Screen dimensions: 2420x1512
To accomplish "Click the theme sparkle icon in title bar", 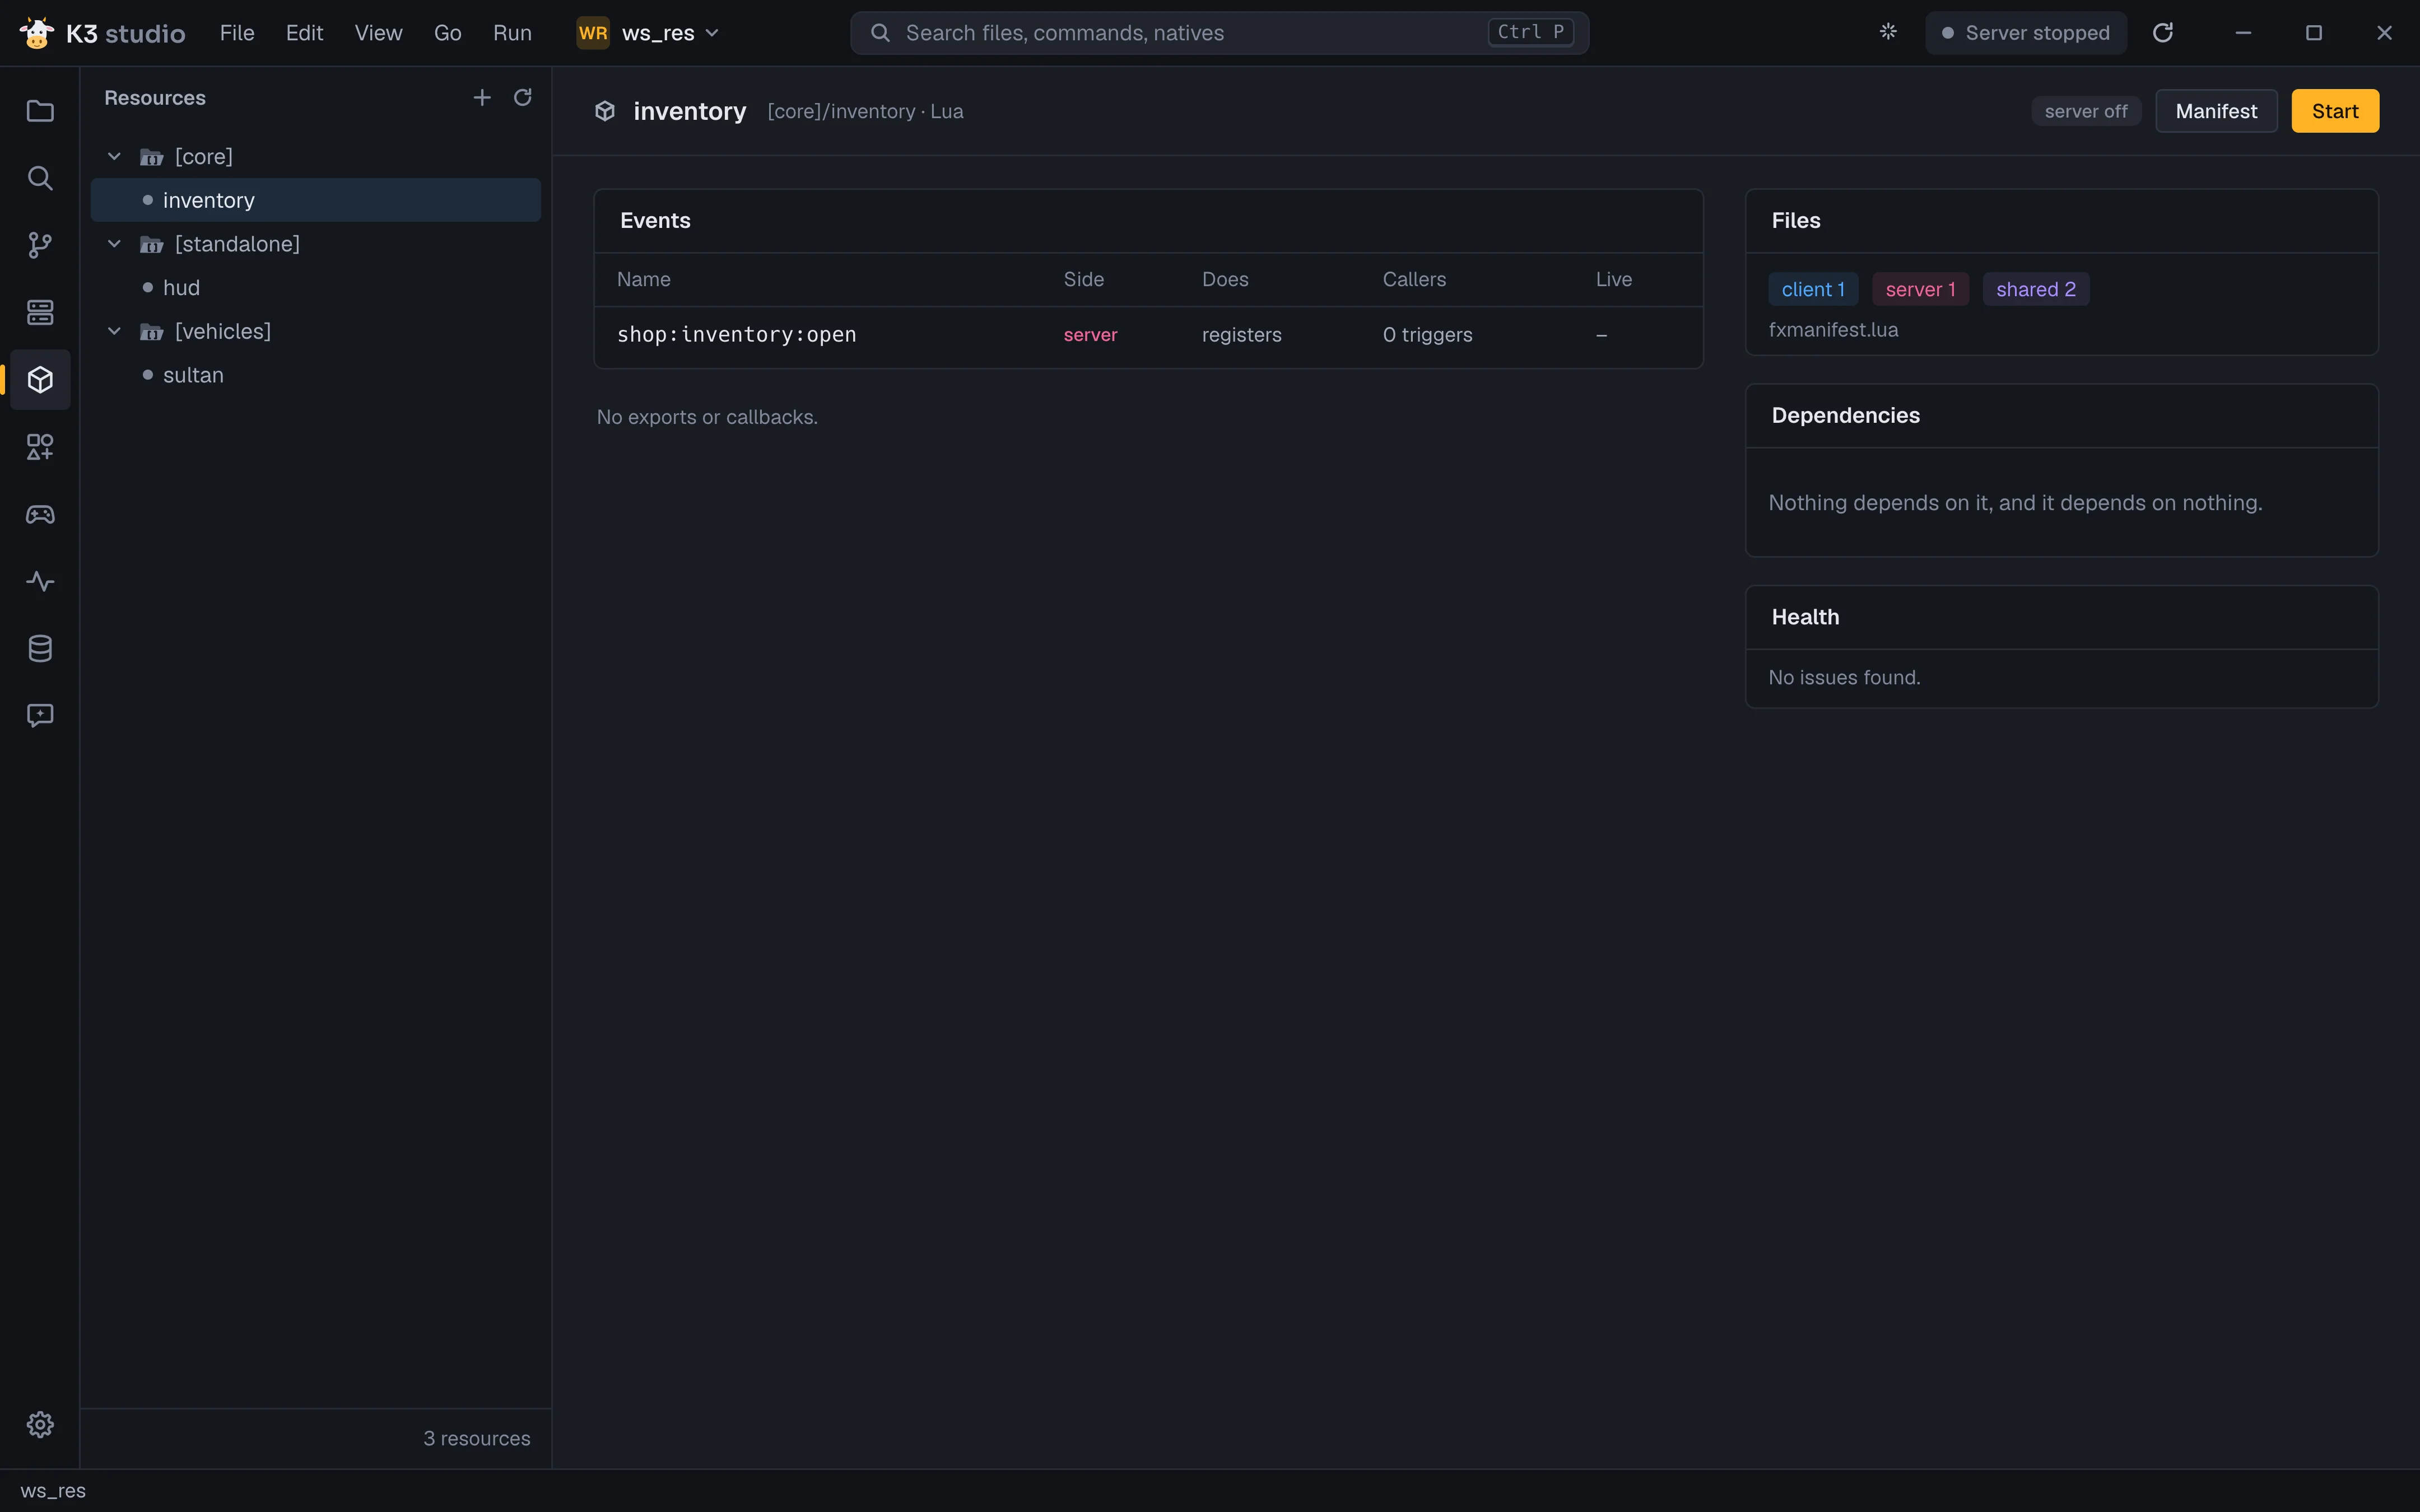I will pyautogui.click(x=1888, y=32).
